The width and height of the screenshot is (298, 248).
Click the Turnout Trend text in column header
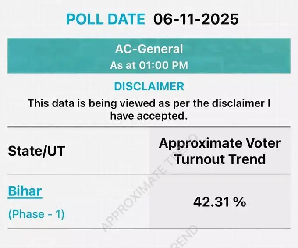pos(220,159)
